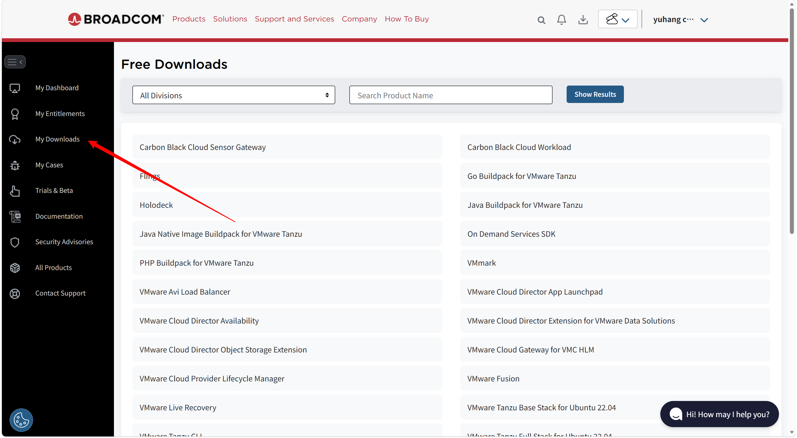This screenshot has height=438, width=797.
Task: Open the VMware Fusion download link
Action: 493,379
